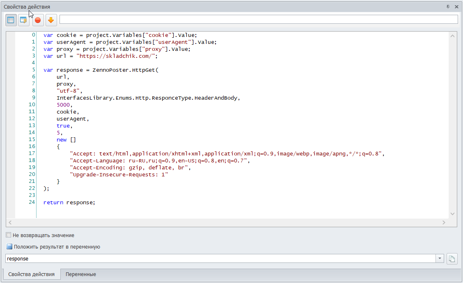Click the true argument in the call

(63, 126)
